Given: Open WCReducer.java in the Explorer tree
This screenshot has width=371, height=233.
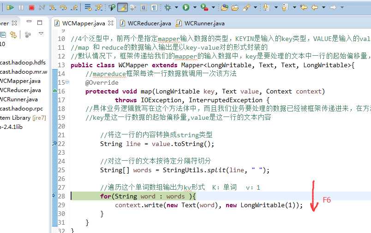Looking at the screenshot, I should click(x=20, y=90).
